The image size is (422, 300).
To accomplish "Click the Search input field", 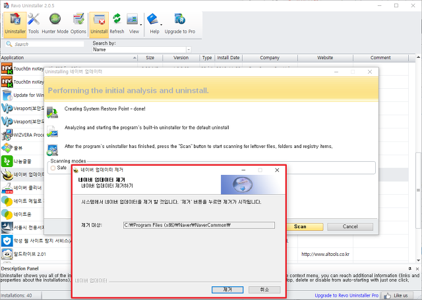I will pos(45,44).
